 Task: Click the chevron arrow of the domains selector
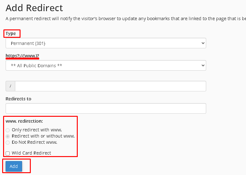coord(203,65)
